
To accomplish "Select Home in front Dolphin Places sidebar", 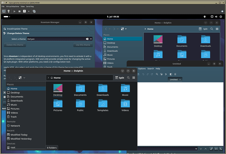I will (x=26, y=89).
